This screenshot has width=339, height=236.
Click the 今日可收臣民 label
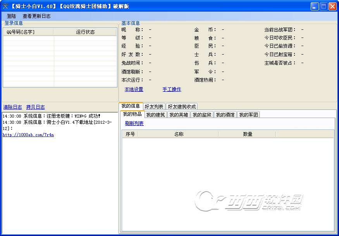[280, 38]
